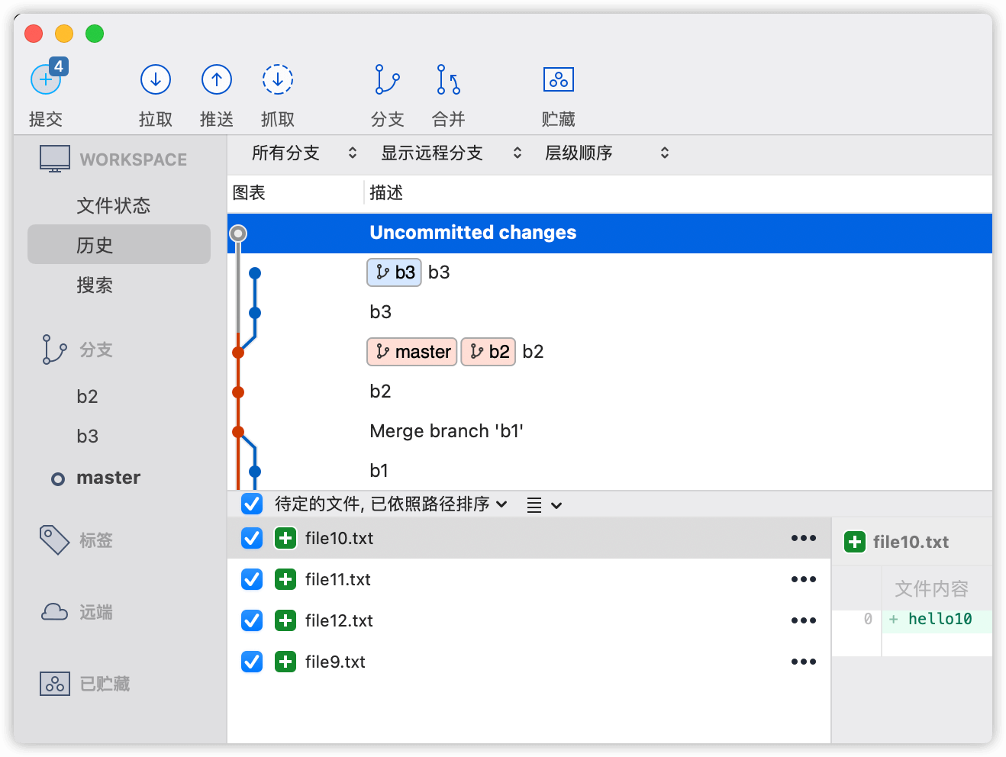Click the 描述 column header
The height and width of the screenshot is (757, 1006).
[x=386, y=192]
